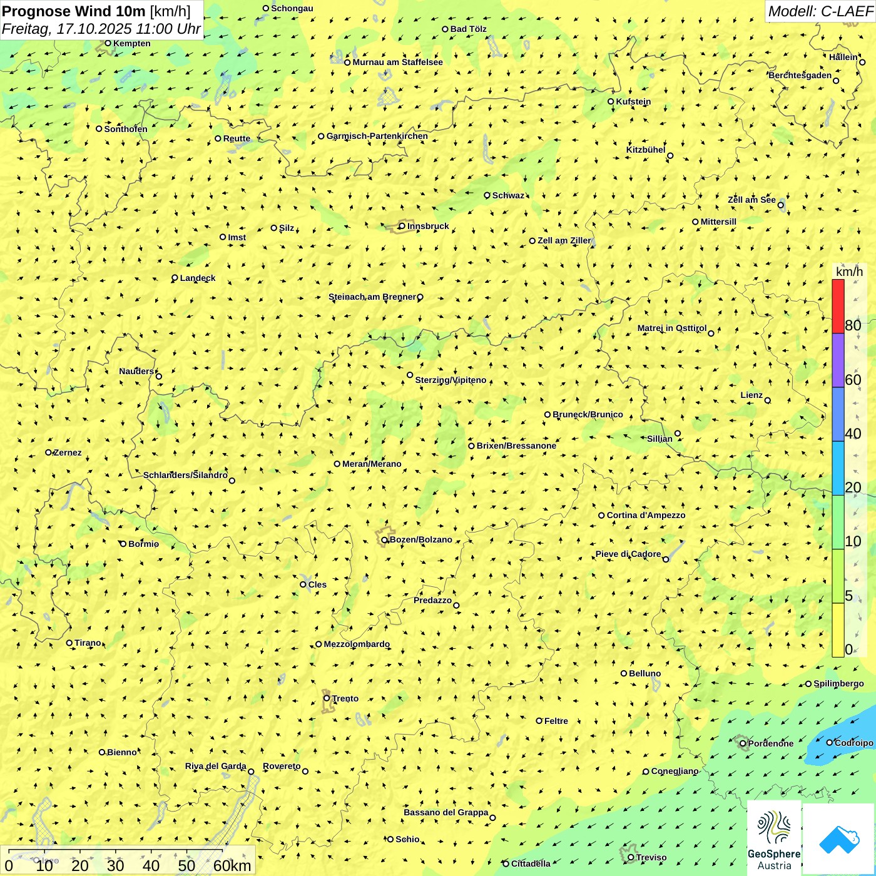
Task: Click the Pordenone label
Action: pyautogui.click(x=771, y=743)
